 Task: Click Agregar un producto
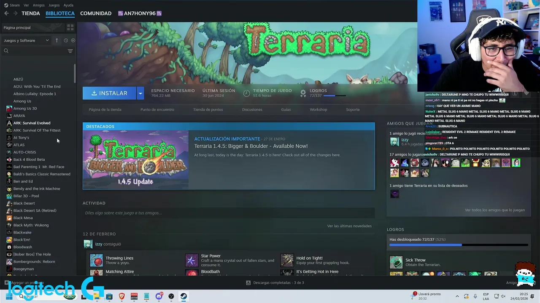pyautogui.click(x=24, y=283)
